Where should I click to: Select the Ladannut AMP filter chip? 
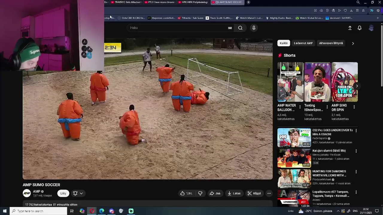(303, 43)
